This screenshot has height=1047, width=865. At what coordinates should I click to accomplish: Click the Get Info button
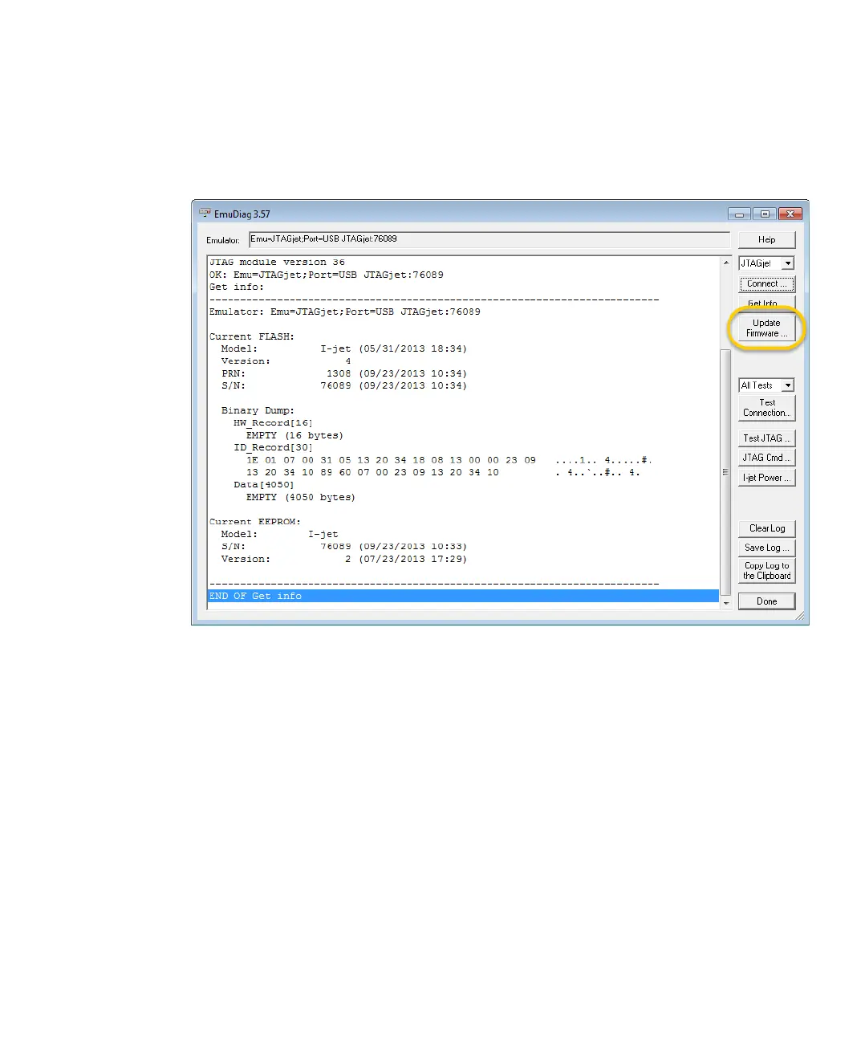coord(766,303)
